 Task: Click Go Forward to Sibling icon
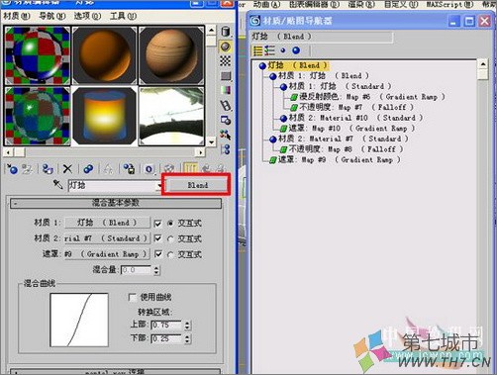pyautogui.click(x=221, y=168)
